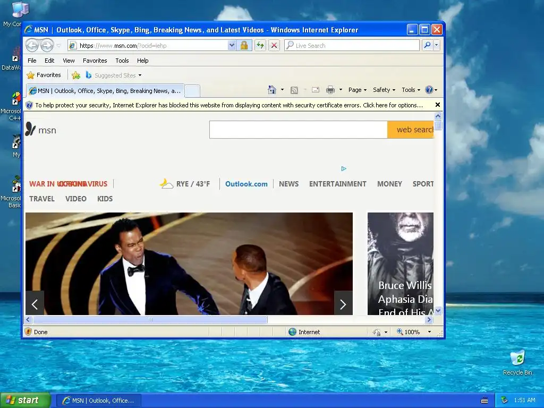Open the VIDEO section

pyautogui.click(x=76, y=199)
